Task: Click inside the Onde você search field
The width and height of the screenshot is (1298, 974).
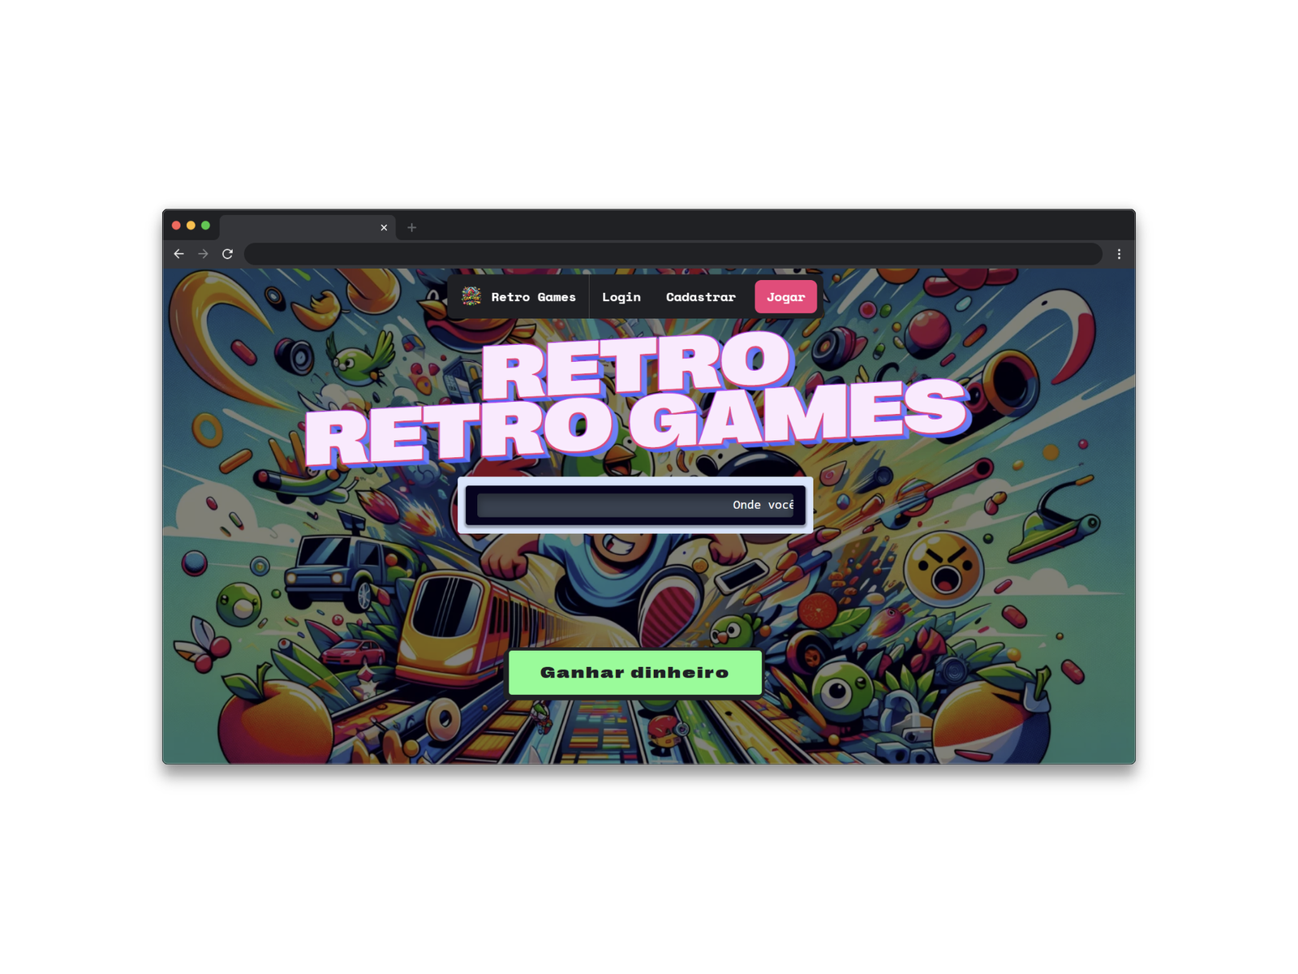Action: (636, 504)
